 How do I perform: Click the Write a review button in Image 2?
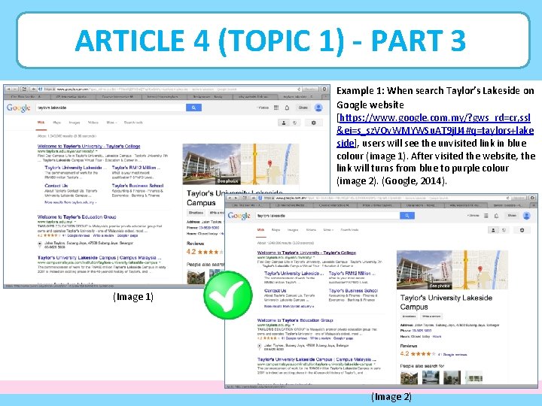(x=431, y=317)
